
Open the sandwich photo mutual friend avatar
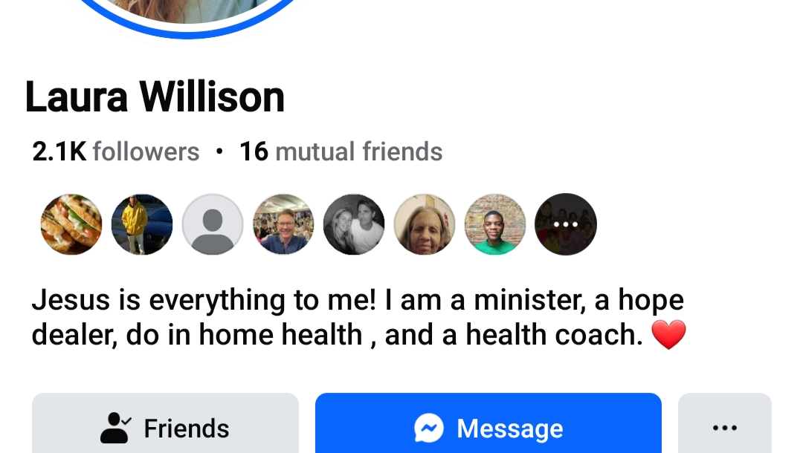pos(71,224)
